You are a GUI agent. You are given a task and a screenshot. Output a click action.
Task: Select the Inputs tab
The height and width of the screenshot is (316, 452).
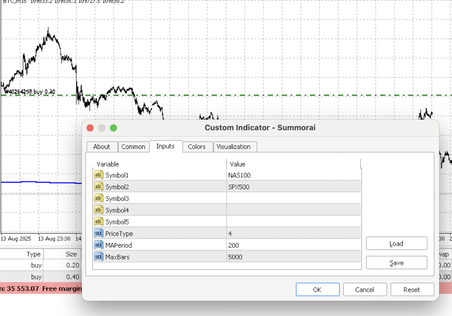pos(166,146)
